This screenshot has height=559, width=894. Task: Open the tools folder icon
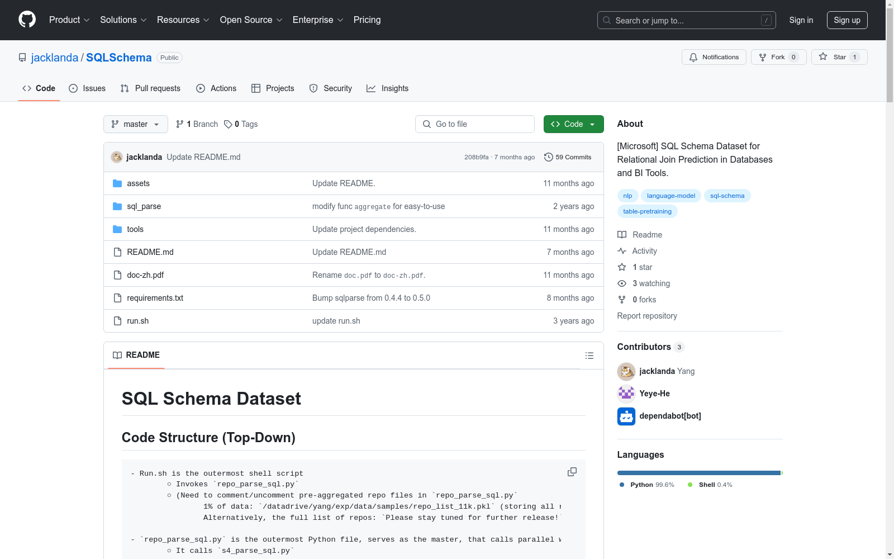(117, 229)
